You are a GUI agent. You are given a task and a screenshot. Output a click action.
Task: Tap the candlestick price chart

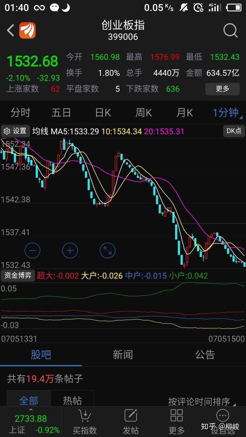click(123, 203)
